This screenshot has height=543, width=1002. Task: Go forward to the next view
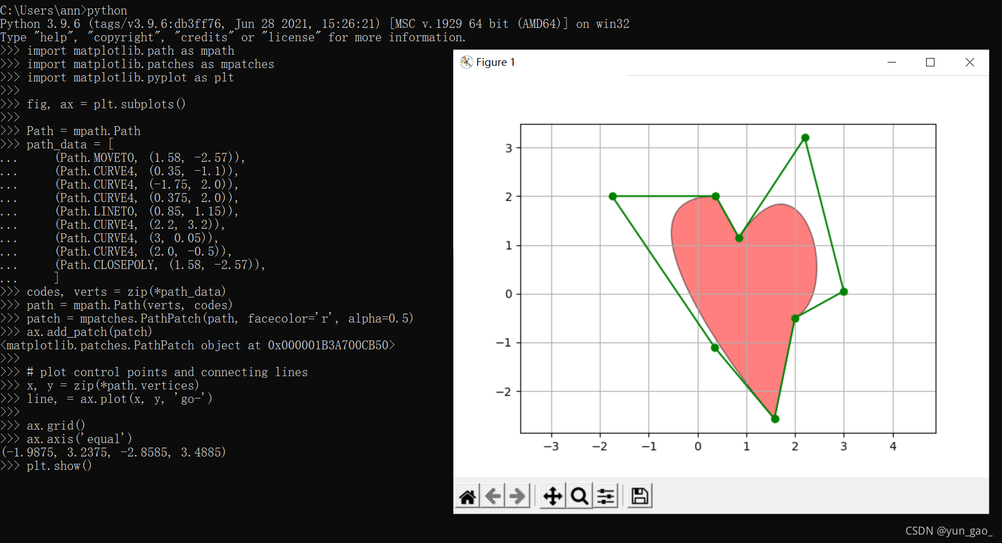coord(517,496)
